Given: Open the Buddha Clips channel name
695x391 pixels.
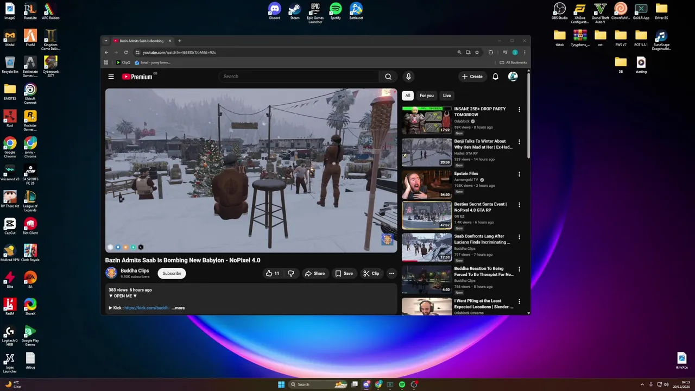Looking at the screenshot, I should [135, 270].
